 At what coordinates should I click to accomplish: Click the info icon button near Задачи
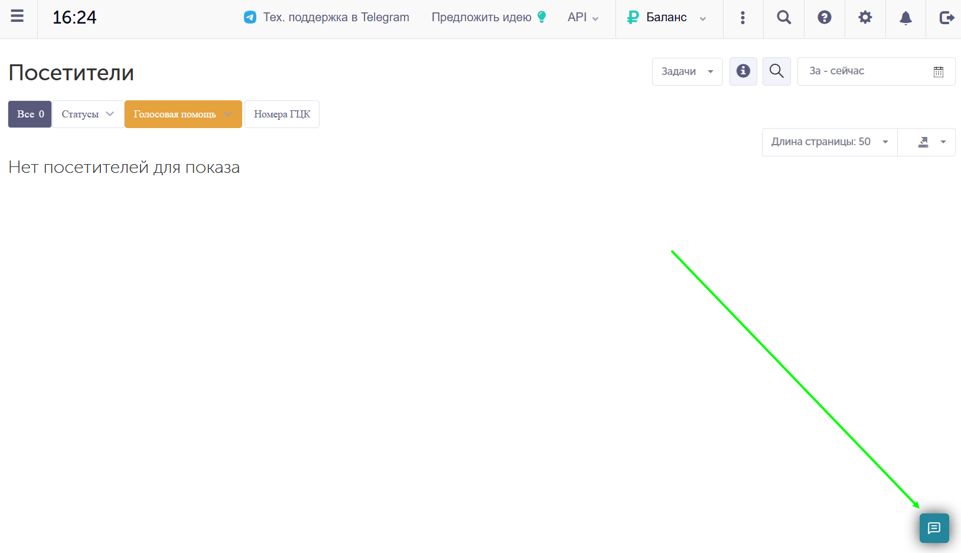pos(743,71)
